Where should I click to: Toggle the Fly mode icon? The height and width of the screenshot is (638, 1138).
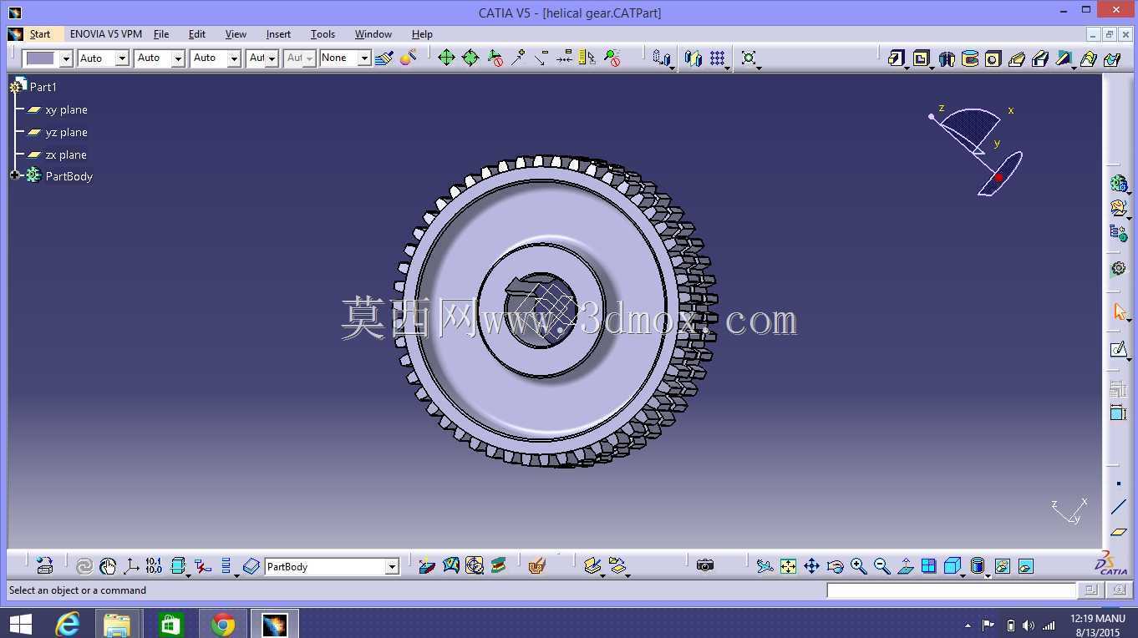pyautogui.click(x=765, y=566)
